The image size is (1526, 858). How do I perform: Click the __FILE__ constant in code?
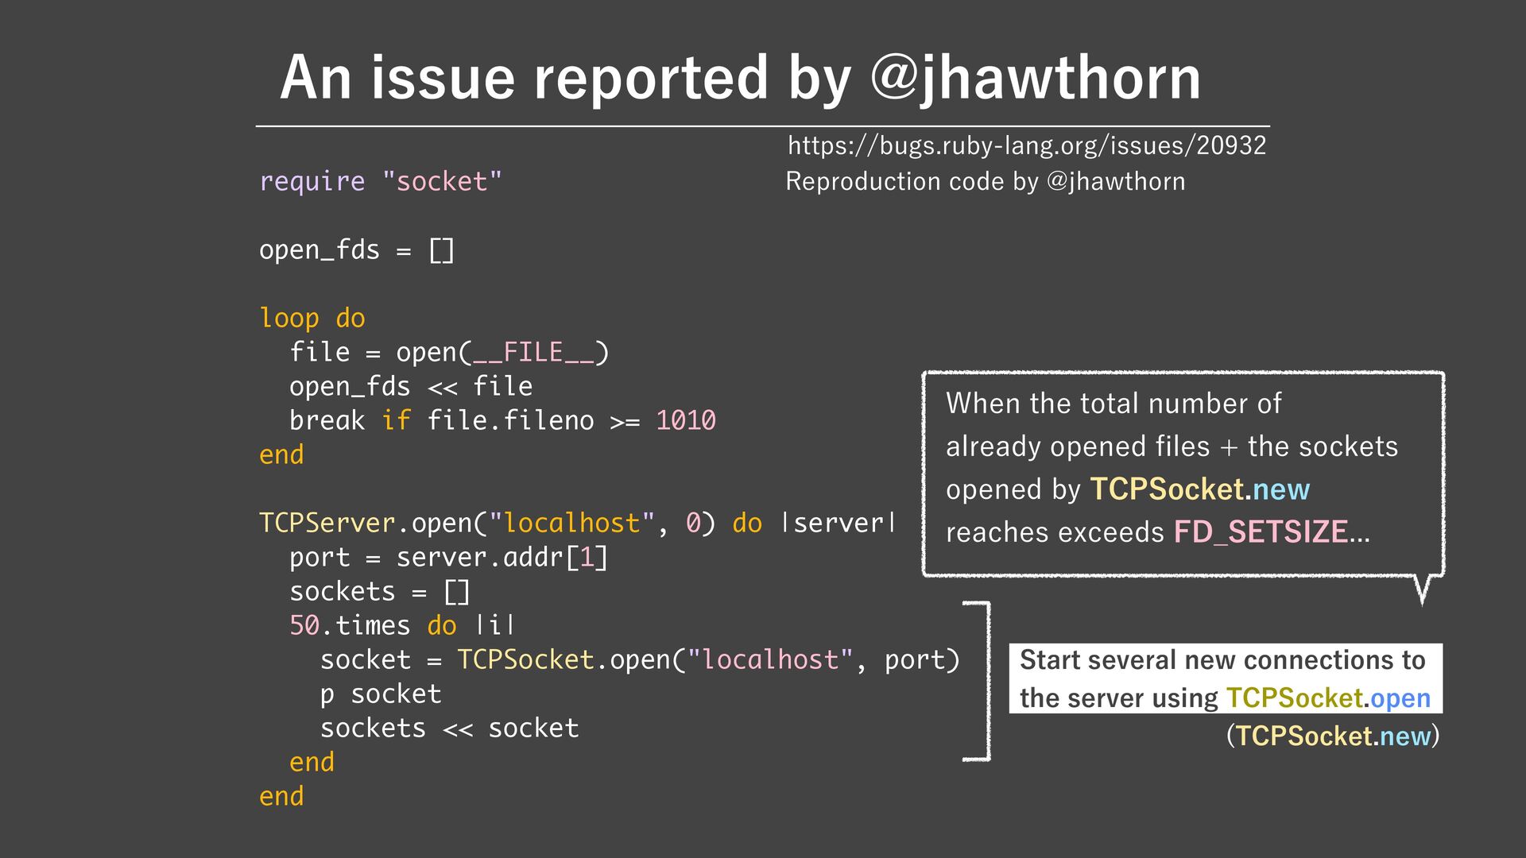[x=533, y=352]
